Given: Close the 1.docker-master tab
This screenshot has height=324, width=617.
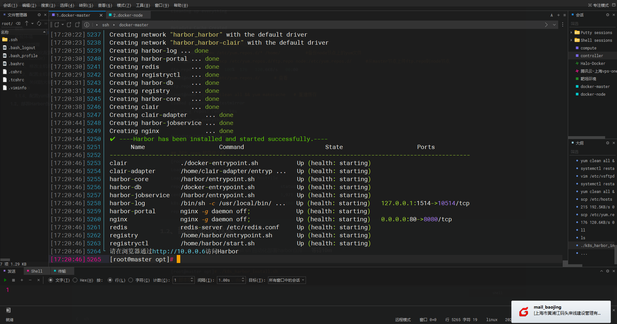Looking at the screenshot, I should pos(101,15).
